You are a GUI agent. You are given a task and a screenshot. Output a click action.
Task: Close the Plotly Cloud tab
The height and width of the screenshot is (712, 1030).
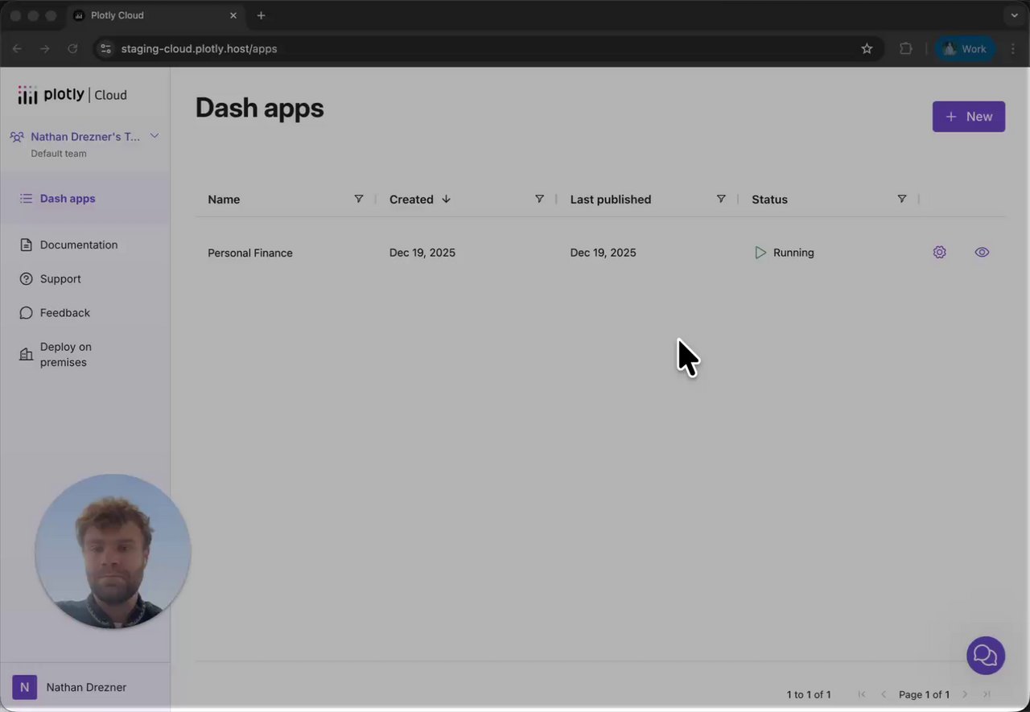coord(233,15)
